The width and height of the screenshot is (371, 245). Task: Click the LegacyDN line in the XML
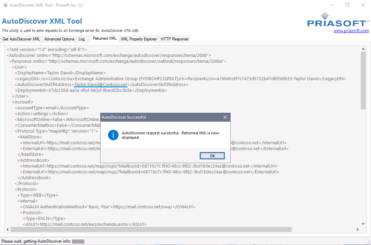click(180, 79)
